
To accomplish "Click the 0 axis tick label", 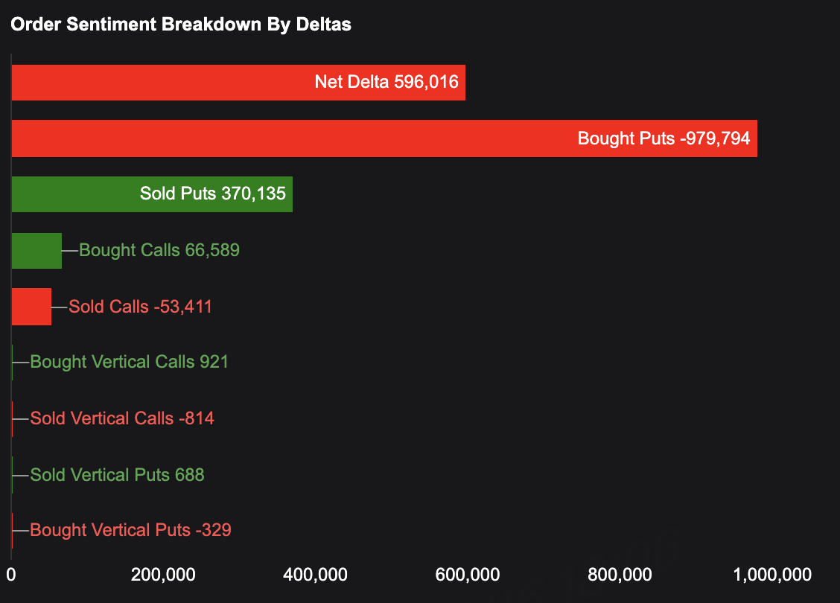I will pyautogui.click(x=11, y=575).
